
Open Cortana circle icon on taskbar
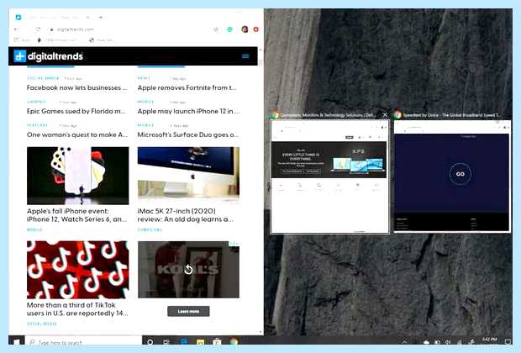pos(150,342)
